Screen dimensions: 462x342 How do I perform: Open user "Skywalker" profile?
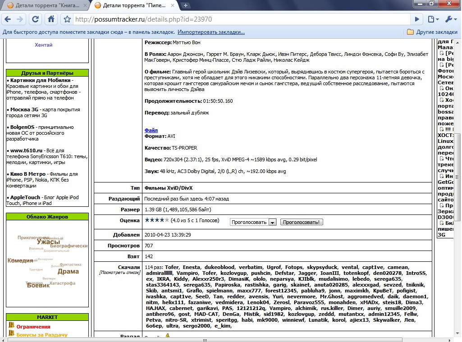click(x=386, y=320)
